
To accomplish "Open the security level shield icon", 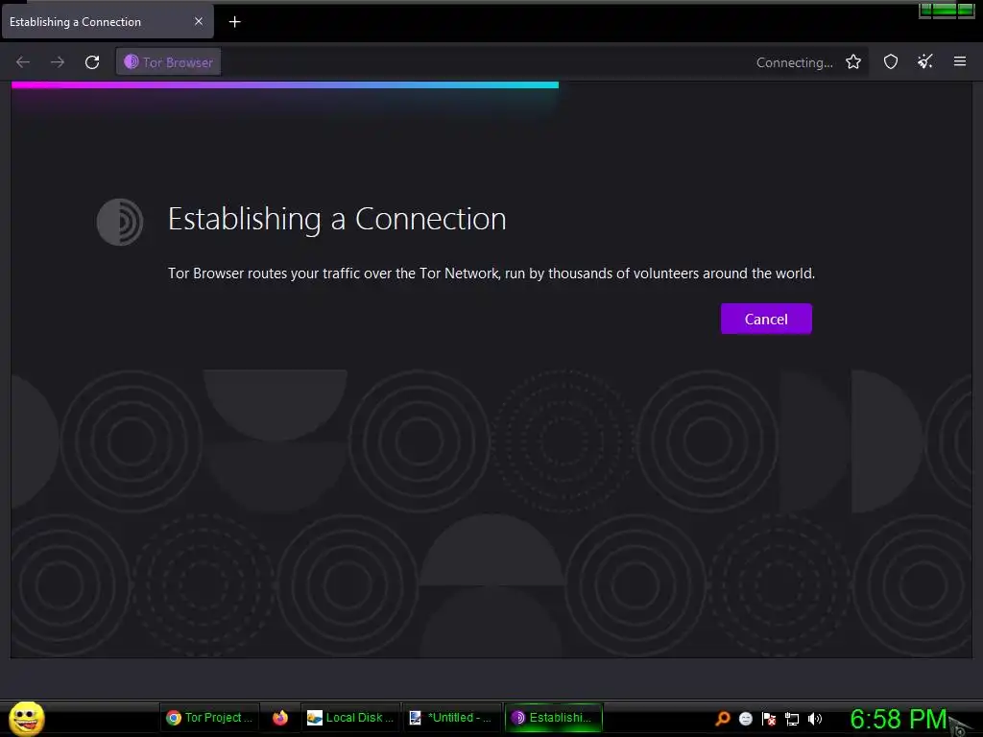I will pos(890,62).
